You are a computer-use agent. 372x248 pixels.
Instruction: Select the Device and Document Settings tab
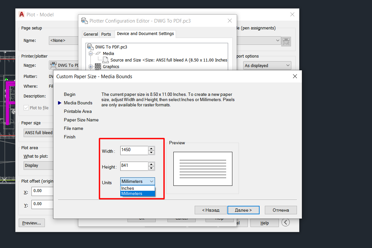[146, 34]
